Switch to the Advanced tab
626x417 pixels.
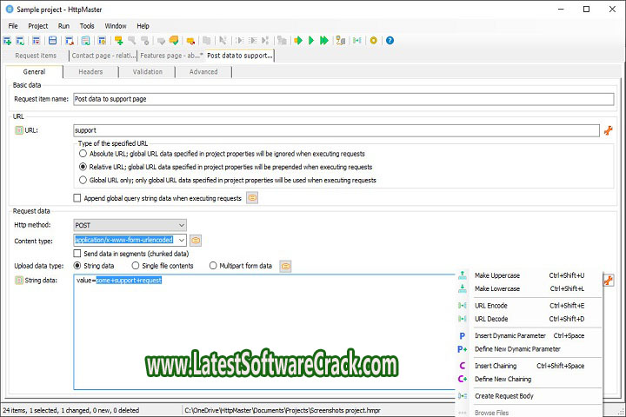[x=203, y=72]
